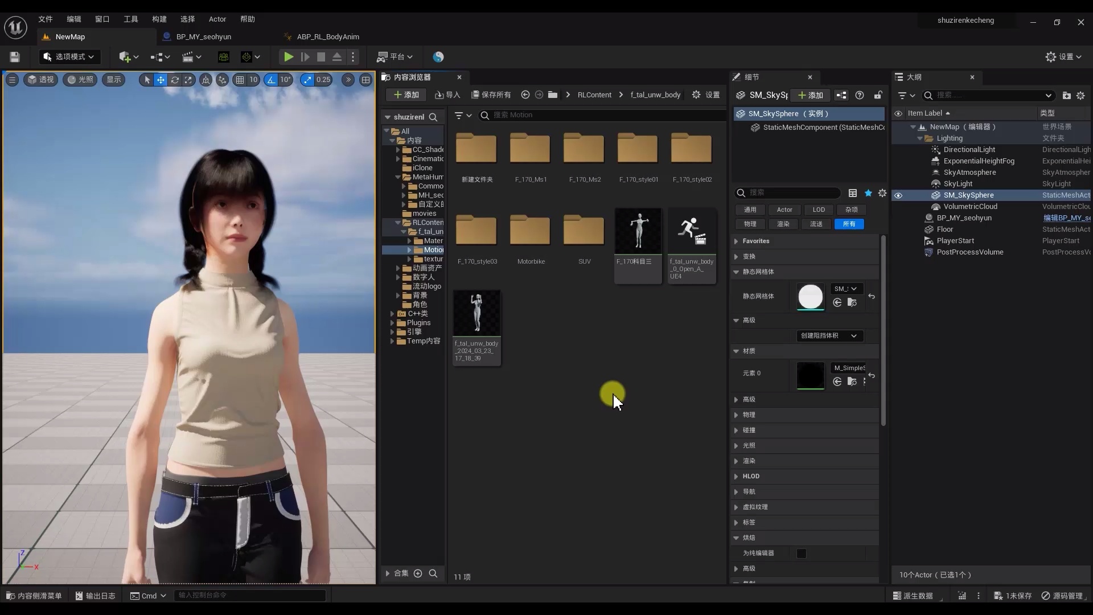This screenshot has width=1093, height=615.
Task: Click the black material element 0 swatch
Action: pyautogui.click(x=810, y=375)
